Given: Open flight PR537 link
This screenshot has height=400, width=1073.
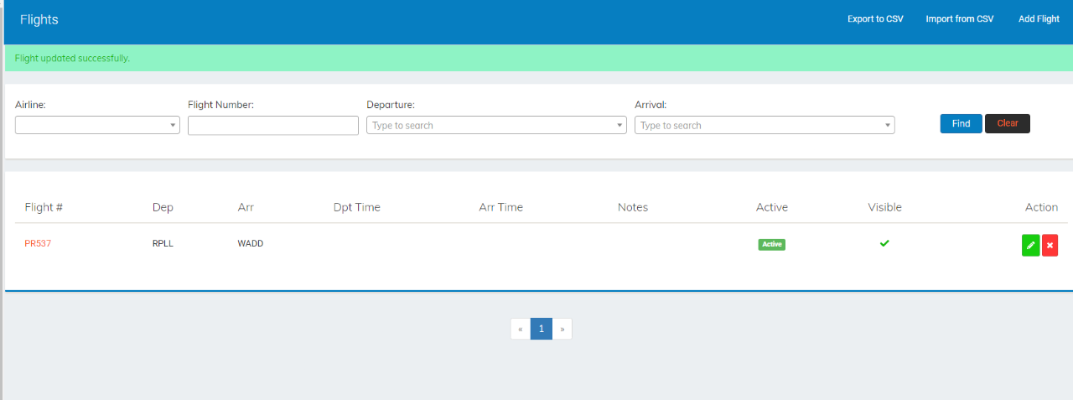Looking at the screenshot, I should [38, 244].
